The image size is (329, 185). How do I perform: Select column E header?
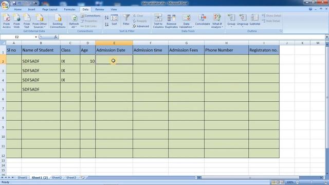[114, 43]
